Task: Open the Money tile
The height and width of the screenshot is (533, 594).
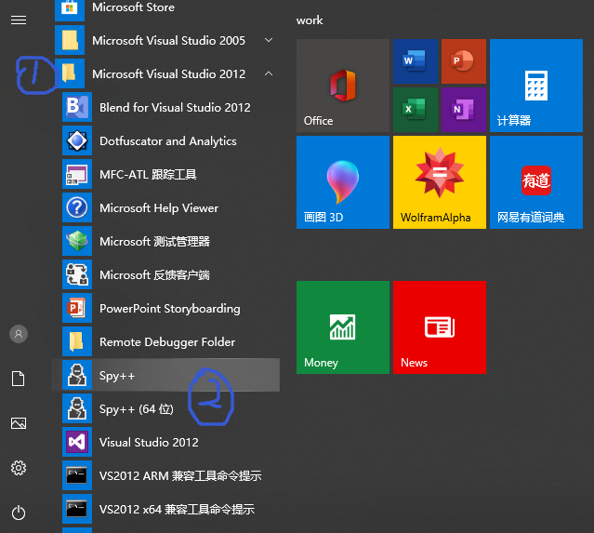Action: pos(343,327)
